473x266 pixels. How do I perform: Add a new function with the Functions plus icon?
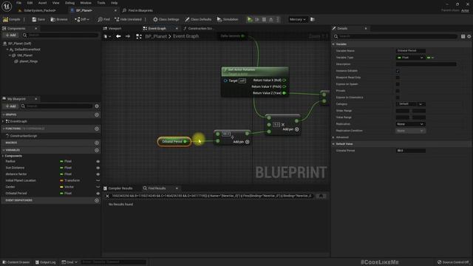(x=97, y=129)
